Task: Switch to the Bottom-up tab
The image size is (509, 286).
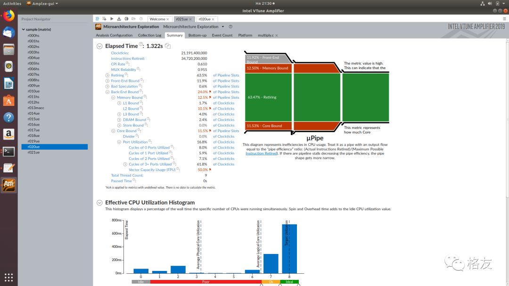Action: pos(197,35)
